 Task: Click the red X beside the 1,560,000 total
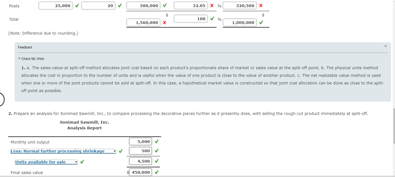pyautogui.click(x=165, y=22)
